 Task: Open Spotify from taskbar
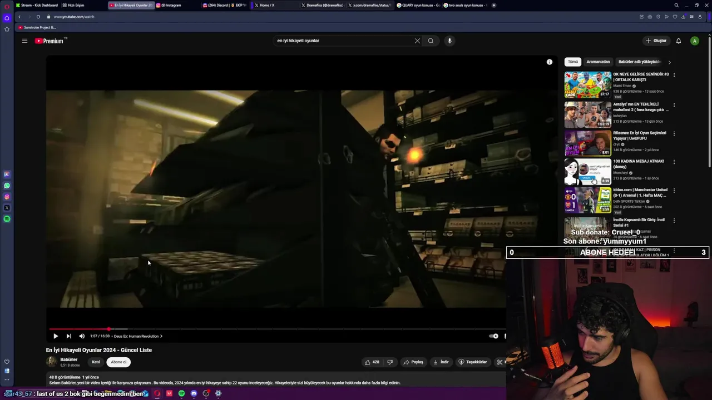pos(181,393)
